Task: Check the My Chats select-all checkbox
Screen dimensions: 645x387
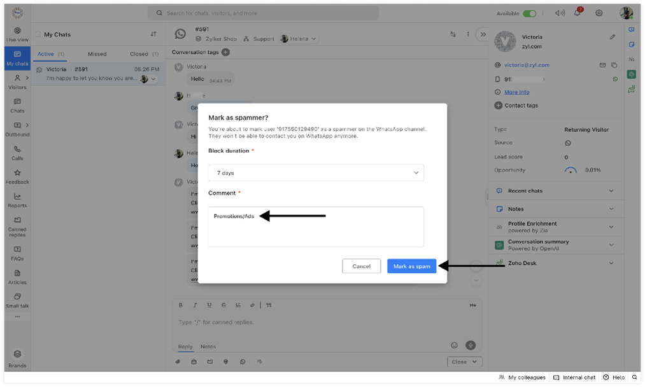Action: click(x=38, y=34)
